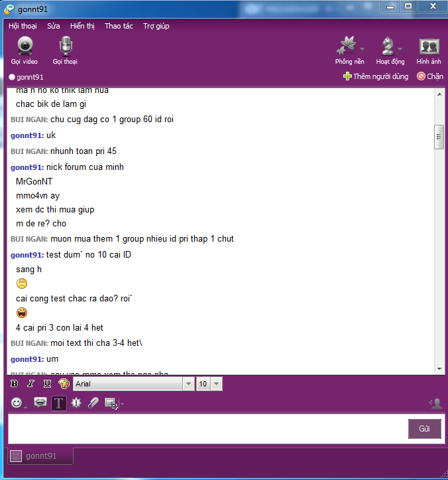Start a video call with webcam icon
Image resolution: width=448 pixels, height=480 pixels.
(x=25, y=50)
